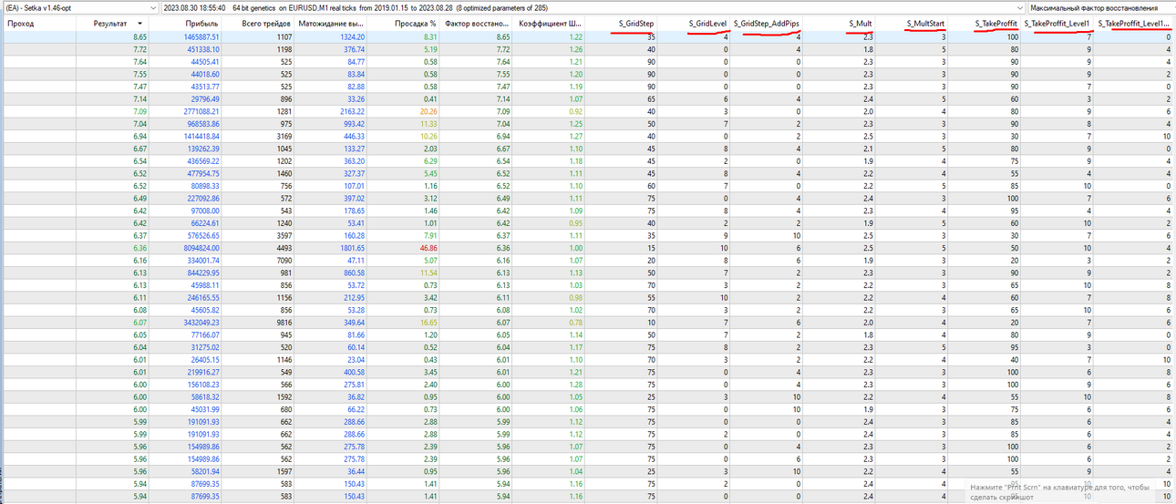
Task: Click the total trades cell 4493
Action: (283, 246)
